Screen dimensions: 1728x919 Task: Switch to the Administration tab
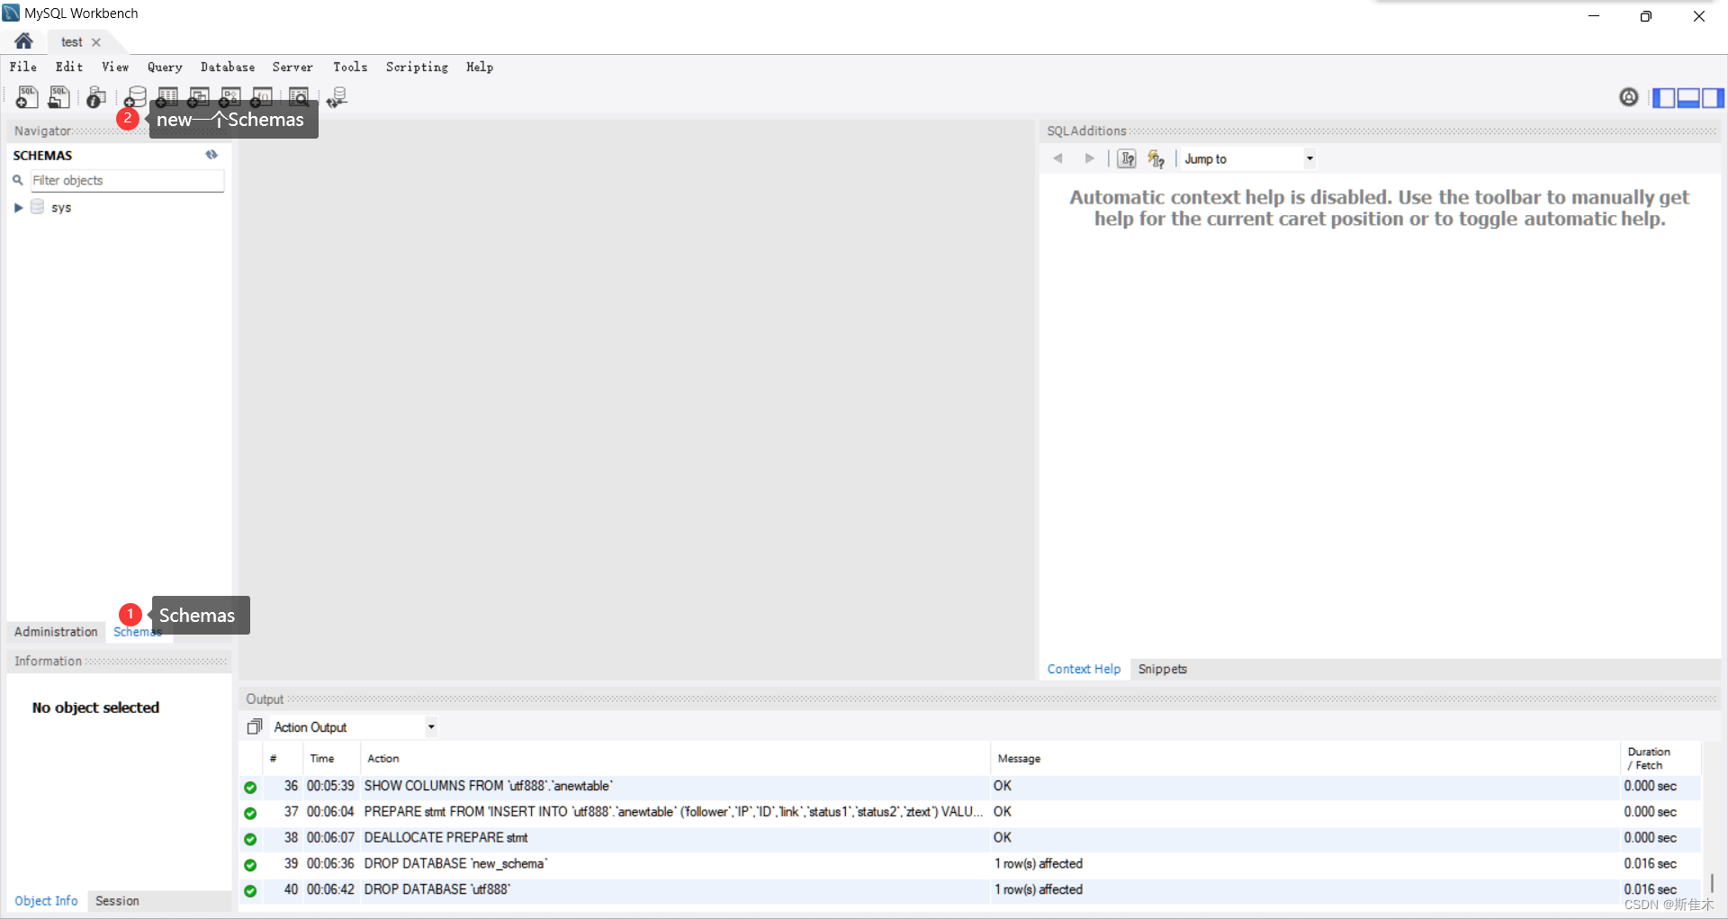click(55, 632)
